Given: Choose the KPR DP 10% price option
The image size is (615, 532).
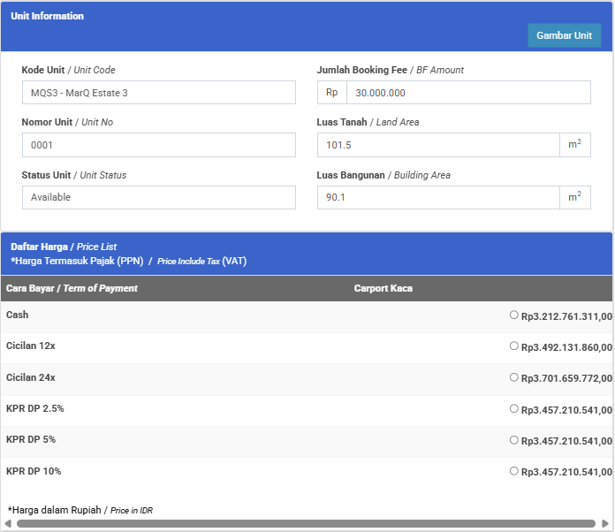Looking at the screenshot, I should 514,471.
